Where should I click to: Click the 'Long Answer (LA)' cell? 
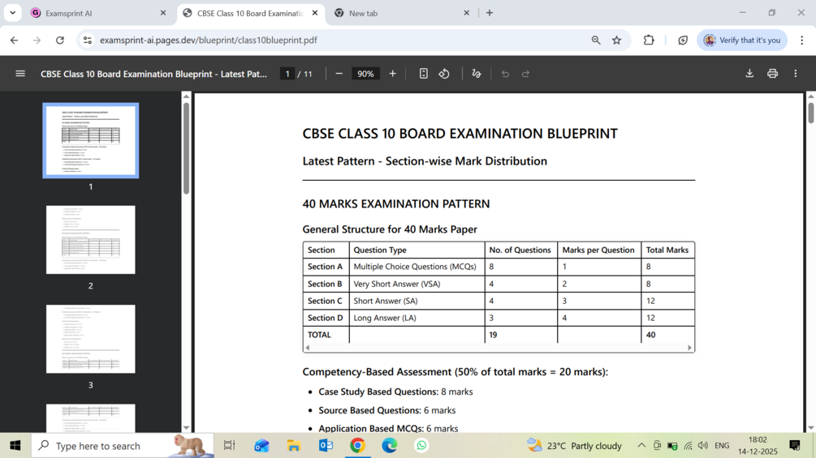click(417, 318)
